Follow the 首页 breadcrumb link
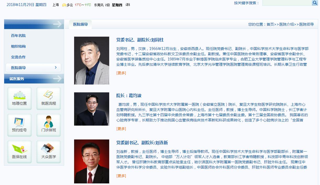The image size is (320, 185). click(270, 24)
